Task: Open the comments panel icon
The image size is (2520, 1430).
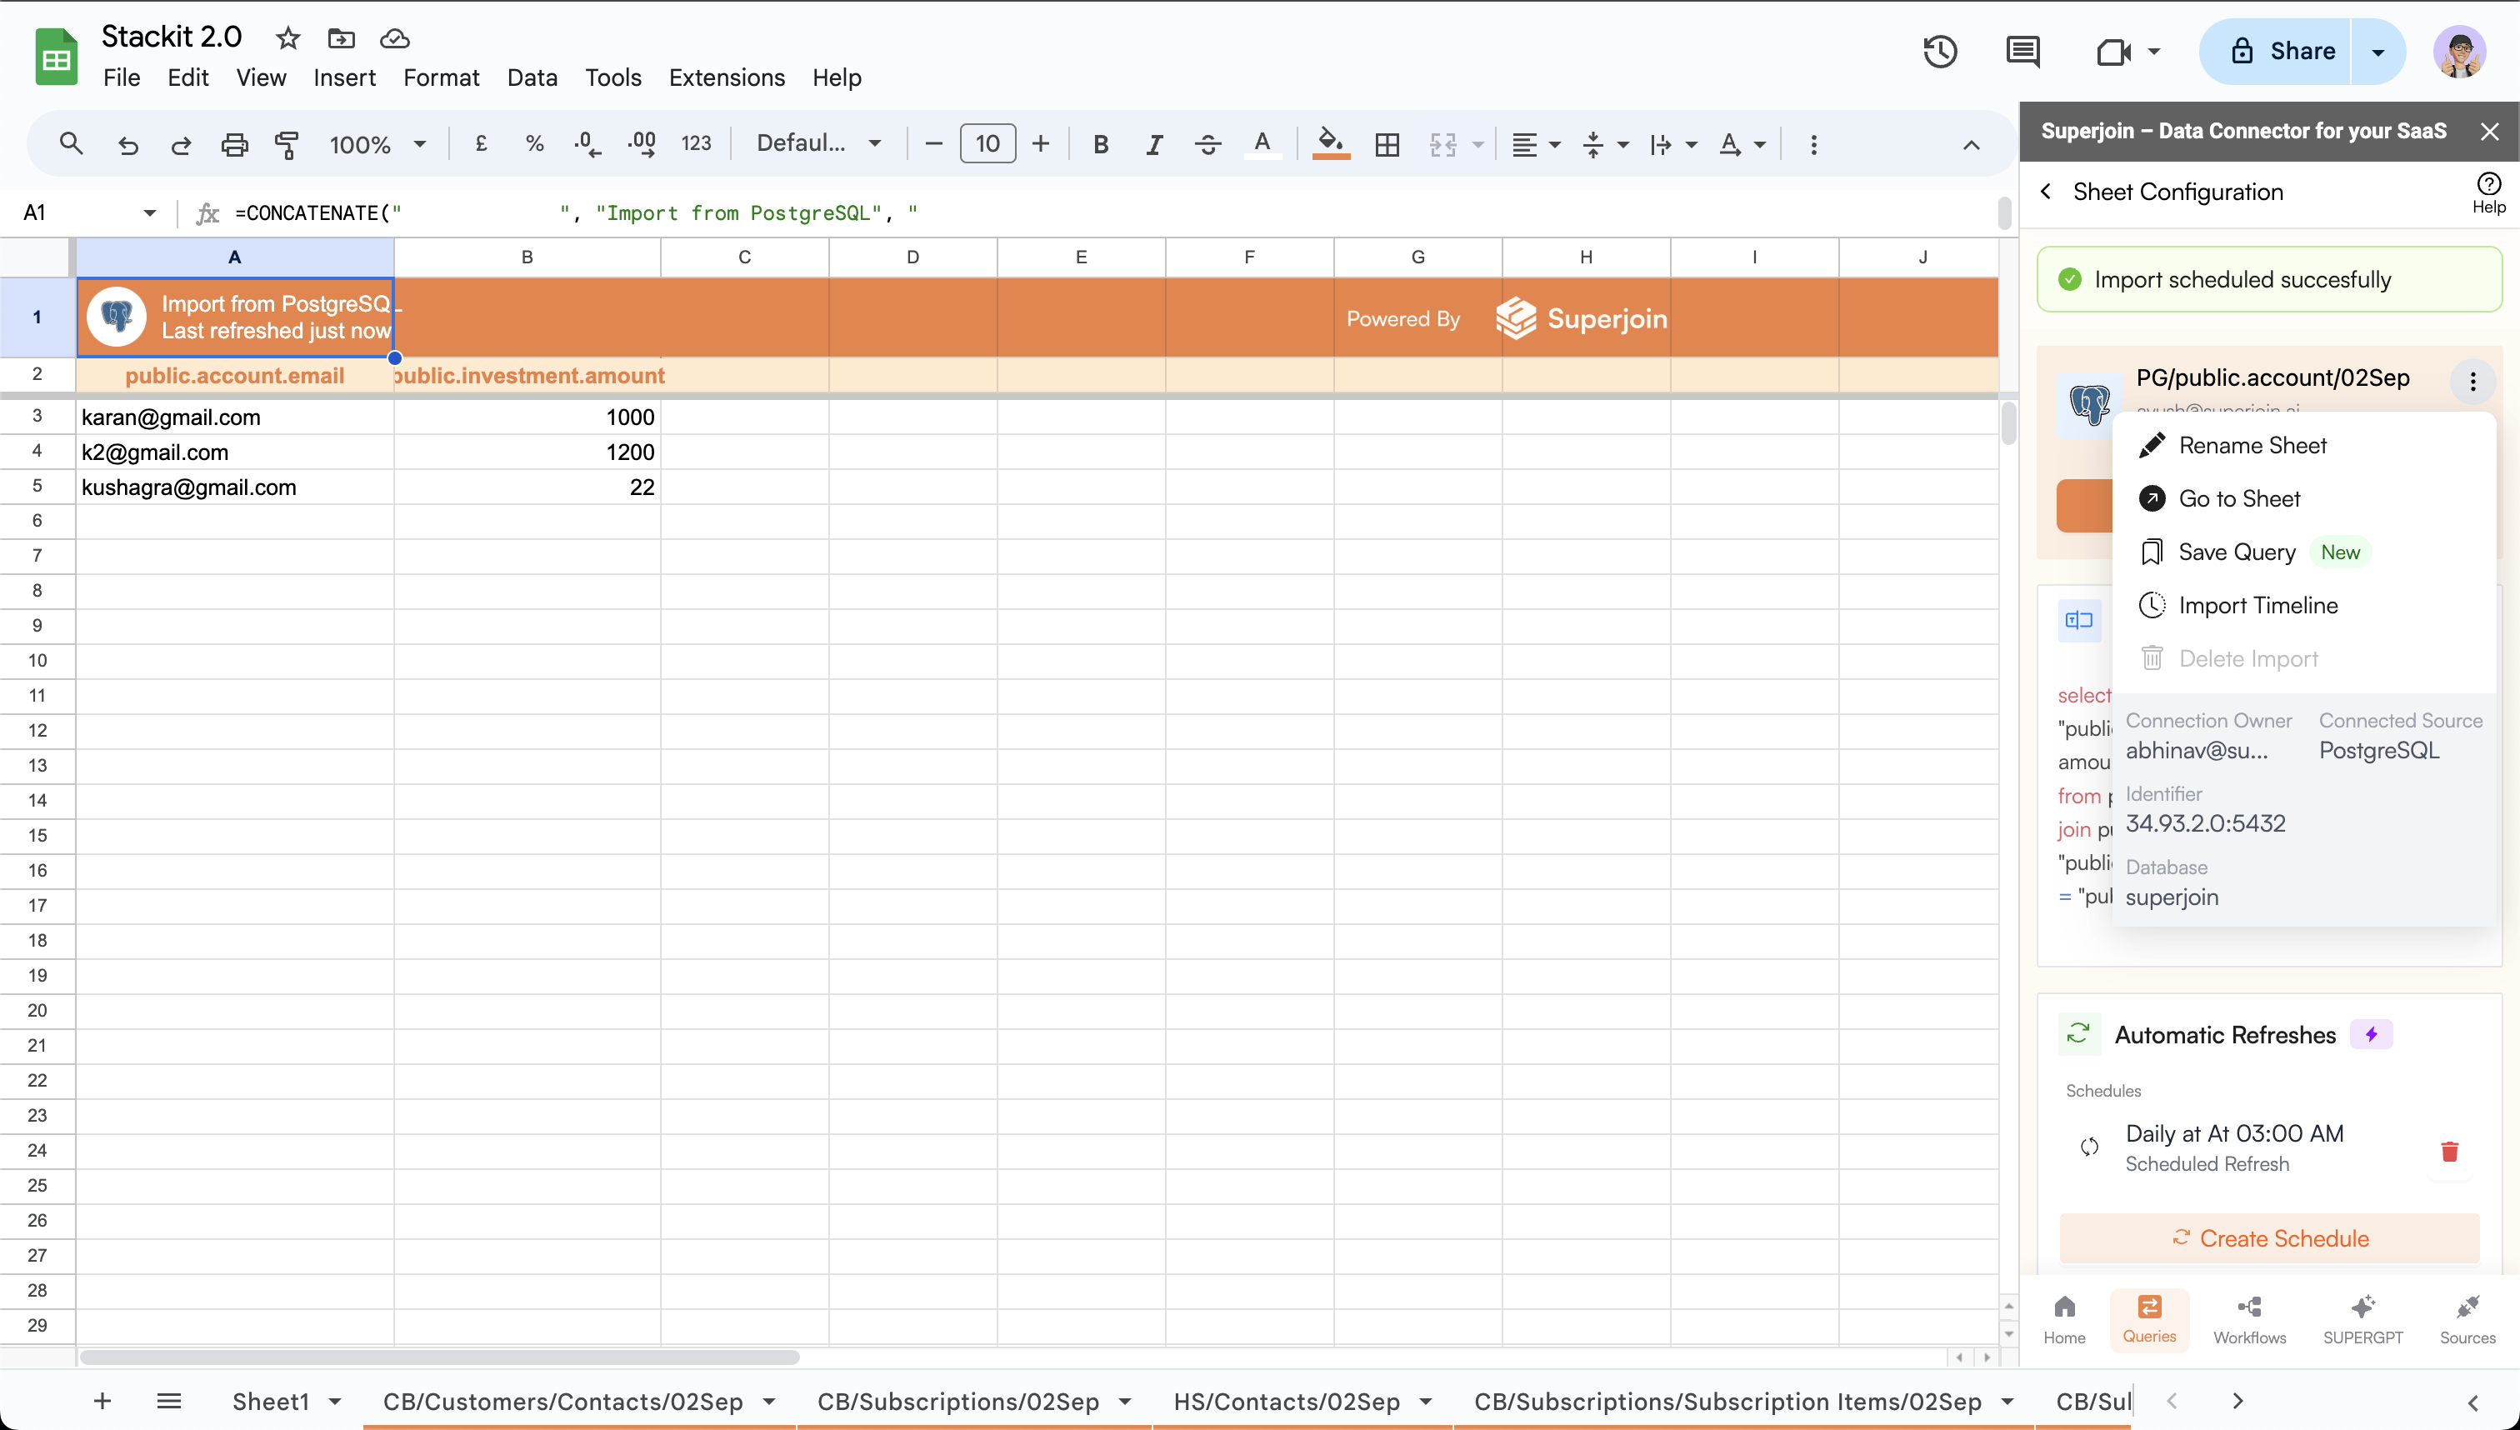Action: [2022, 51]
